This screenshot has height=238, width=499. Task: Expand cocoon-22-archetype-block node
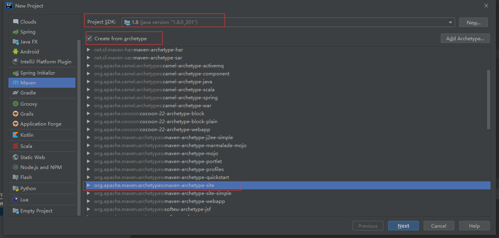click(x=89, y=114)
